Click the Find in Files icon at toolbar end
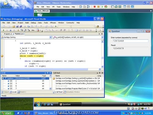Screen dimensions: 153x115 98,26
